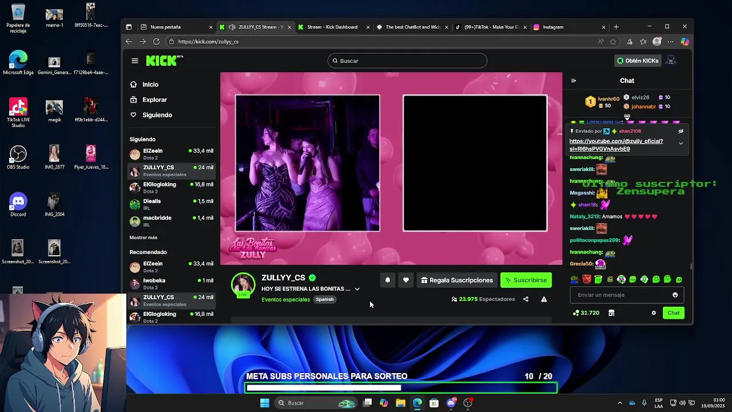Screen dimensions: 732x412
Task: Switch to TikTok browser tab
Action: click(491, 27)
